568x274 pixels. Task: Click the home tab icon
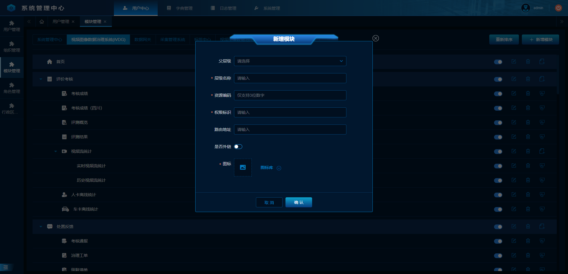tap(42, 22)
